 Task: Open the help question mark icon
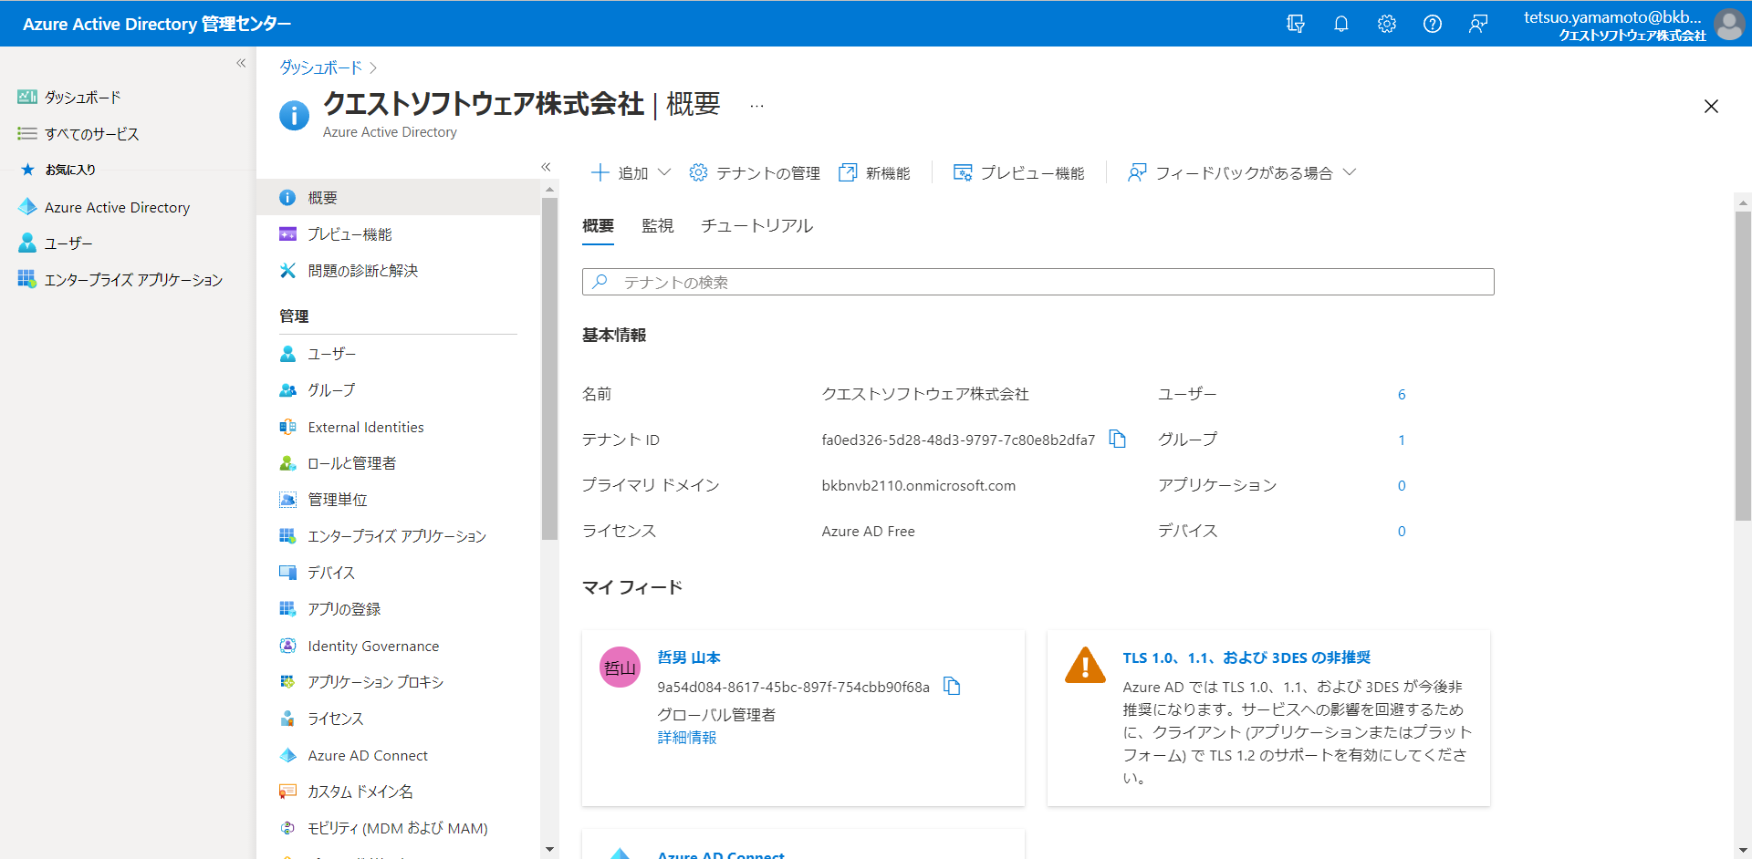pos(1432,24)
